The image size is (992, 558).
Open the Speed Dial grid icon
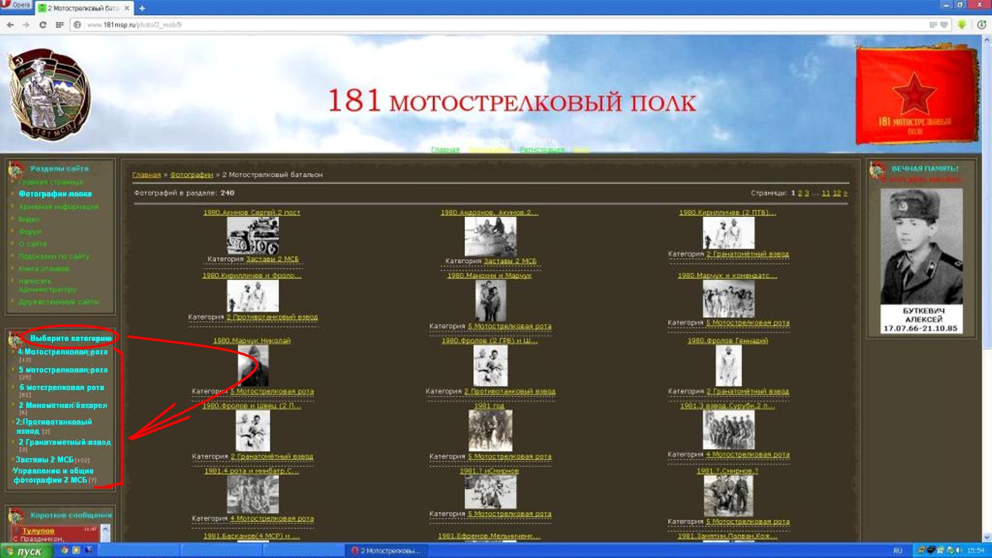[x=60, y=25]
